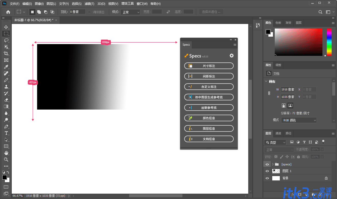Select the Rectangle shape tool
This screenshot has height=199, width=337.
(x=6, y=146)
